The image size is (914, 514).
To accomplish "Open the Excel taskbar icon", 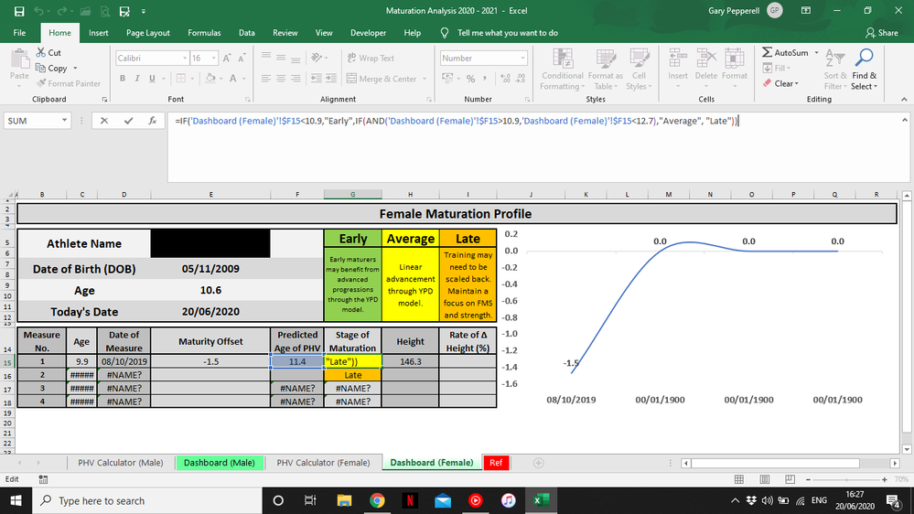I will click(x=542, y=500).
